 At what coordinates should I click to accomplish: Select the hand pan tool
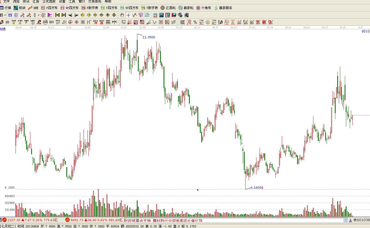[122, 15]
